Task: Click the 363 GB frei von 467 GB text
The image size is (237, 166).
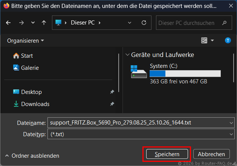Action: pos(179,81)
